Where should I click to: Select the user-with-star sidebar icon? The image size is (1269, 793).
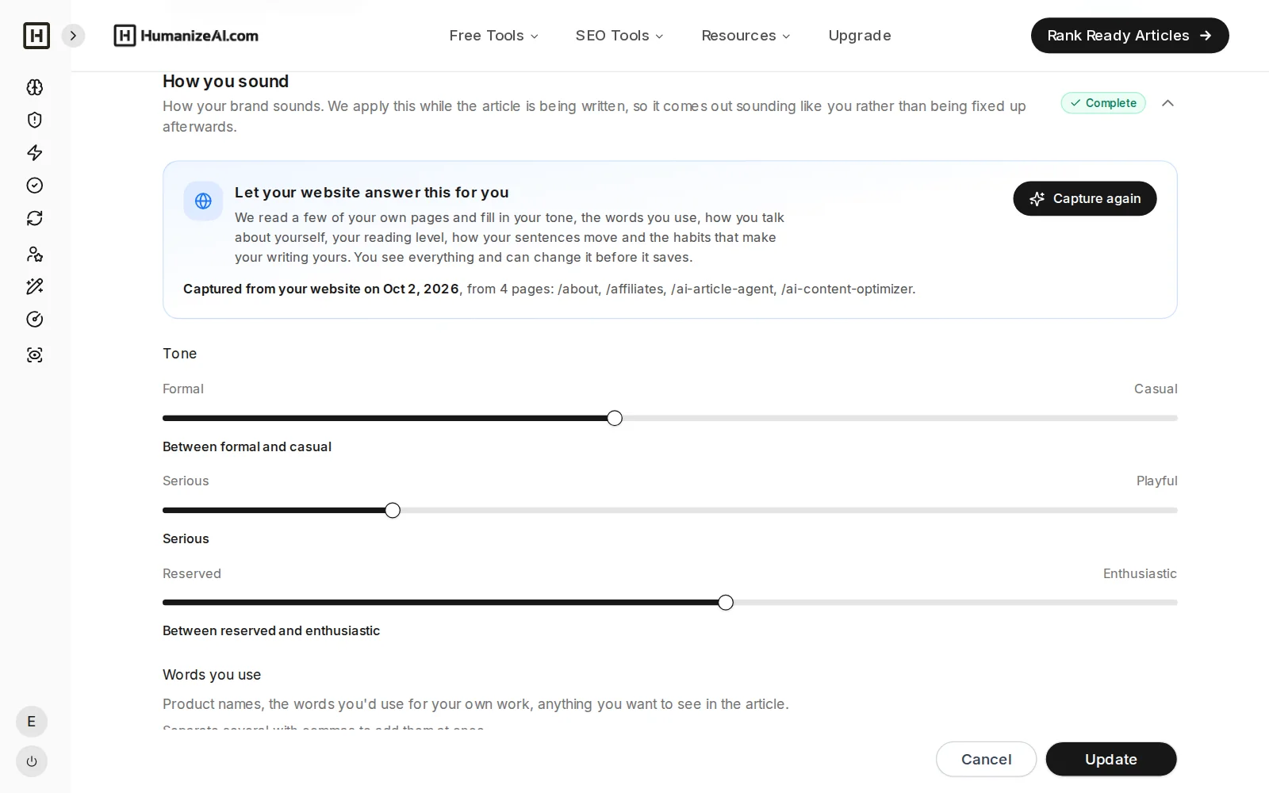(x=35, y=254)
